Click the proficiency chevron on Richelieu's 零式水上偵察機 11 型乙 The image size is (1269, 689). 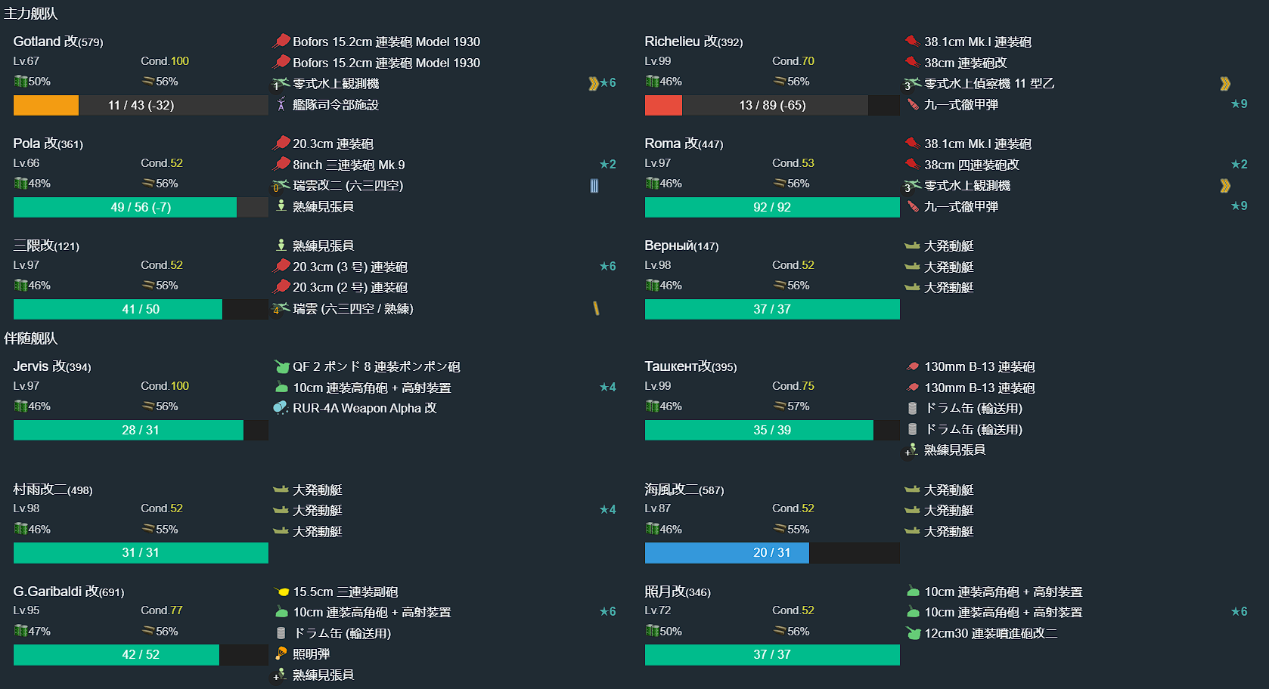(x=1226, y=83)
